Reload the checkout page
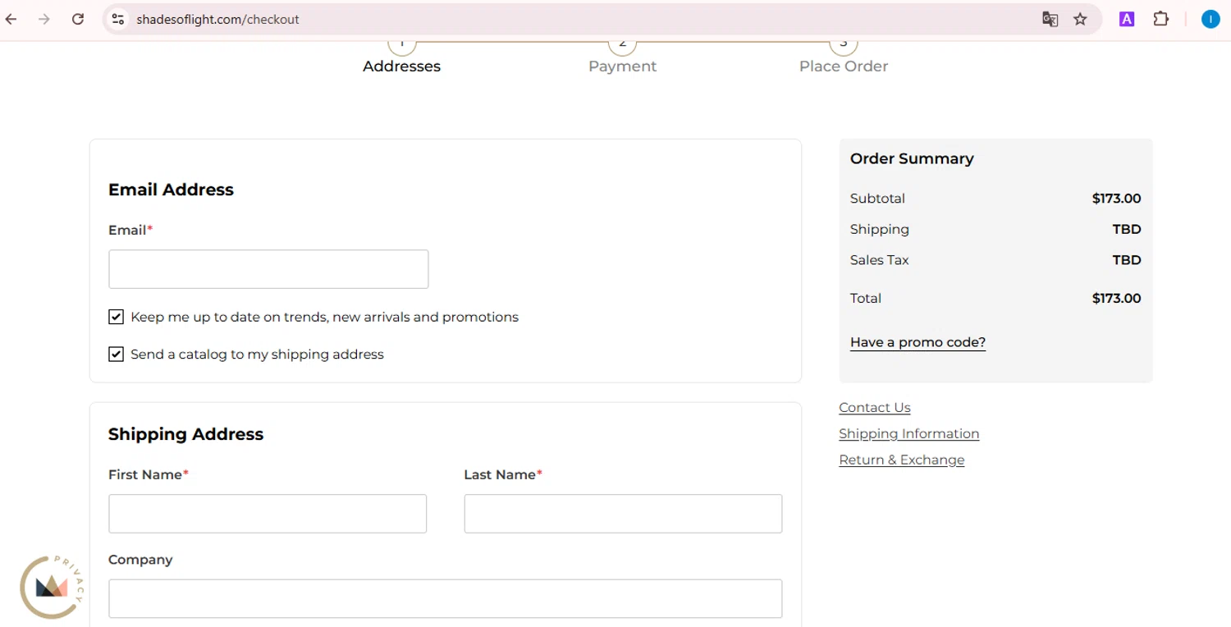Screen dimensions: 1231x627 78,19
